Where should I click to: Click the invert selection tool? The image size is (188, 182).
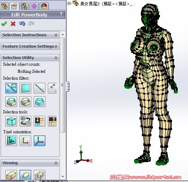point(25,121)
